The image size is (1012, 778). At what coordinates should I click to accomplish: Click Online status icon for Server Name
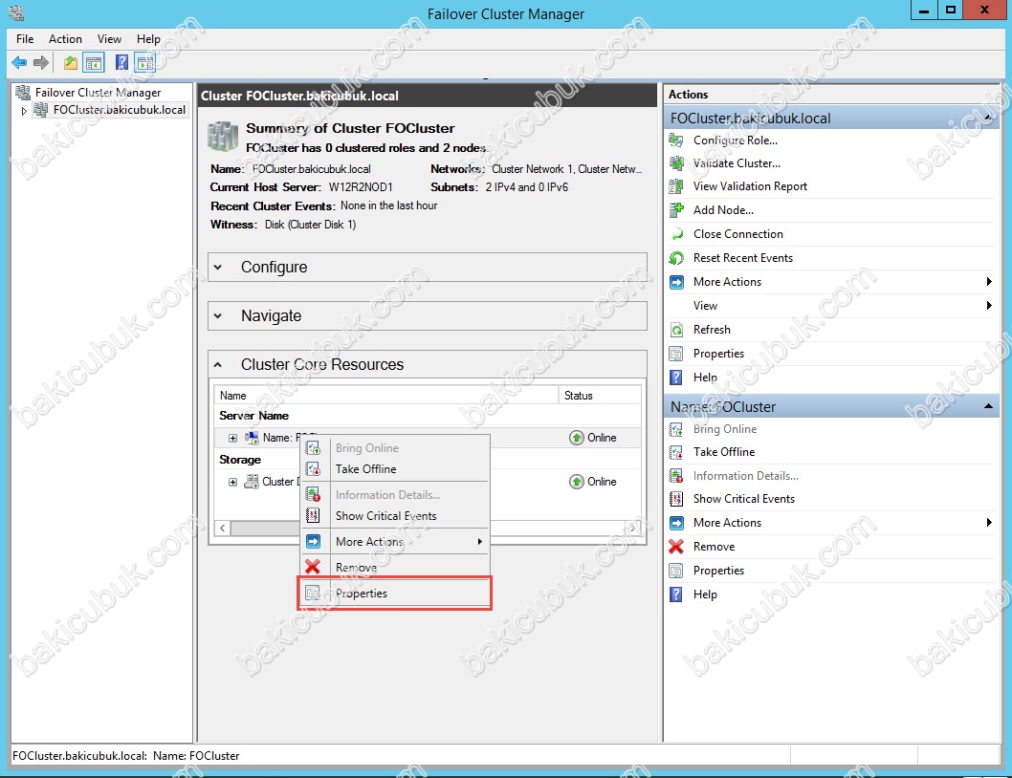click(x=577, y=438)
